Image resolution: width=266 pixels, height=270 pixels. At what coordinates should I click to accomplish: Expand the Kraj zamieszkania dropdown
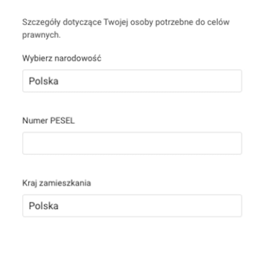(x=132, y=206)
